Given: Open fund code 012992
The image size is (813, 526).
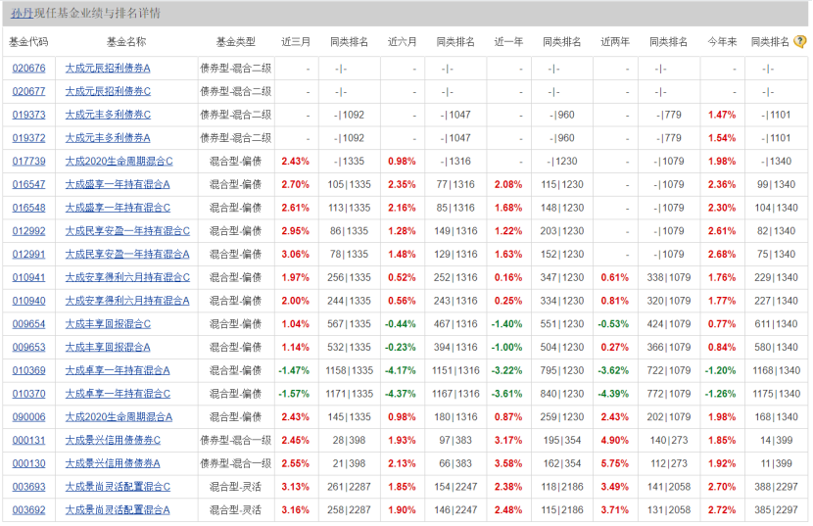Looking at the screenshot, I should point(29,231).
